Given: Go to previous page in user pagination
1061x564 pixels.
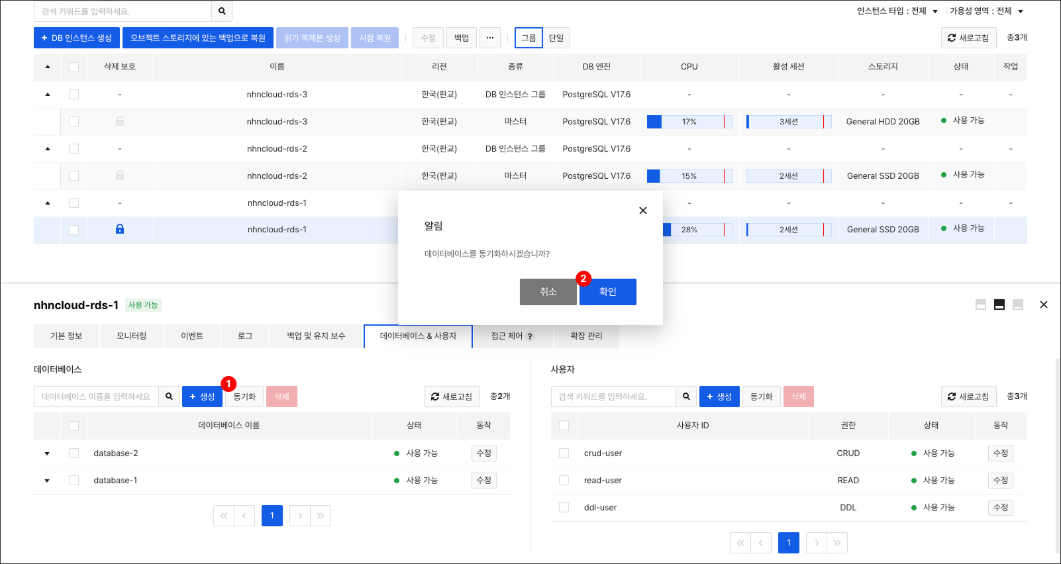Looking at the screenshot, I should point(761,543).
